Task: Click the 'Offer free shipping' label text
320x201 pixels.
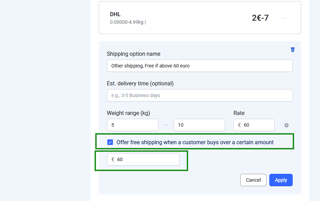Action: click(x=195, y=142)
